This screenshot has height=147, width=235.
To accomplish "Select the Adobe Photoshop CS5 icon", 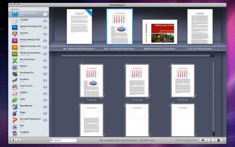I will click(x=15, y=27).
